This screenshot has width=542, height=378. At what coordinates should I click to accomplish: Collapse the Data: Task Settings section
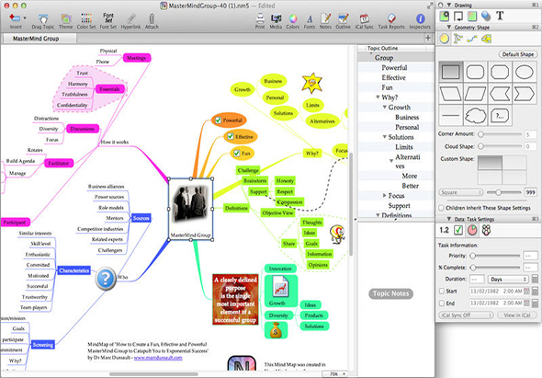tap(449, 219)
